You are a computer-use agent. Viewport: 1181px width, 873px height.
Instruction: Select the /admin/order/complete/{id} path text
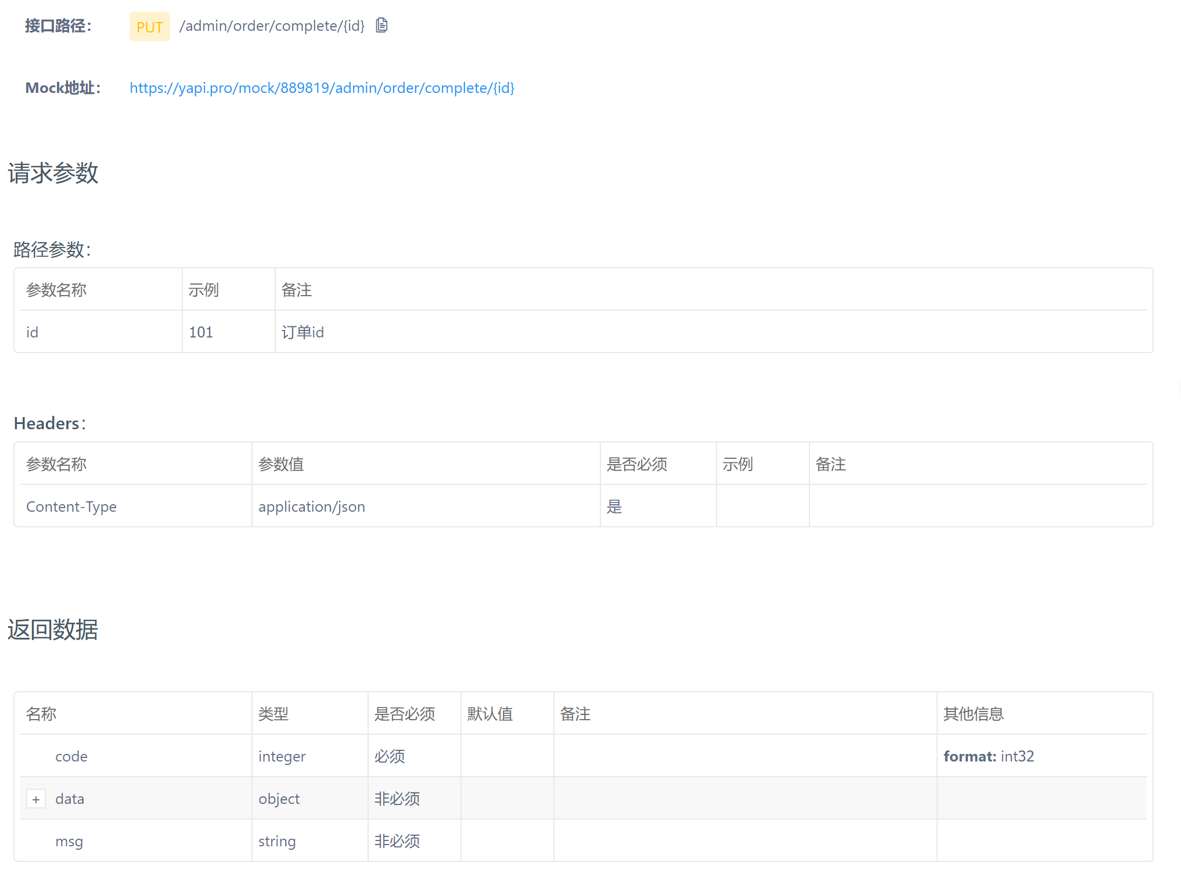272,26
